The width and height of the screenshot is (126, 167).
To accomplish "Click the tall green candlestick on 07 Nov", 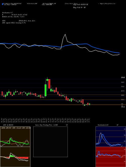I will (45, 90).
